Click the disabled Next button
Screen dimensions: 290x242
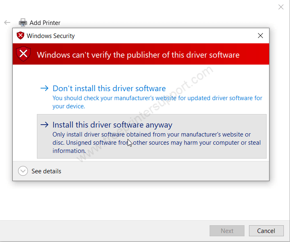pos(227,231)
